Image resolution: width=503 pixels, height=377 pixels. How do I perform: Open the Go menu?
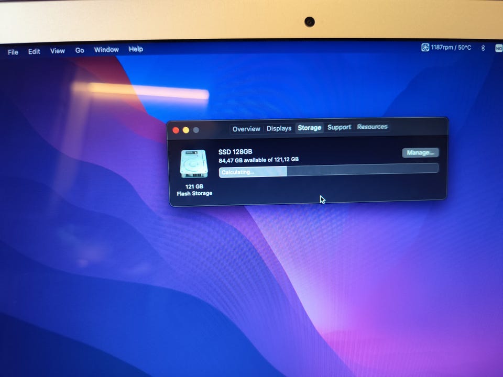click(80, 50)
